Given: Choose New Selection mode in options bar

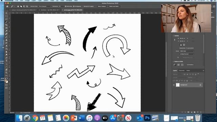Looking at the screenshot, I should coord(18,6).
